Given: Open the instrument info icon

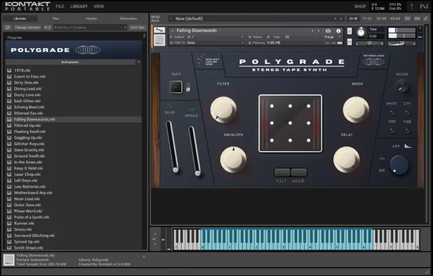Looking at the screenshot, I should [x=339, y=31].
